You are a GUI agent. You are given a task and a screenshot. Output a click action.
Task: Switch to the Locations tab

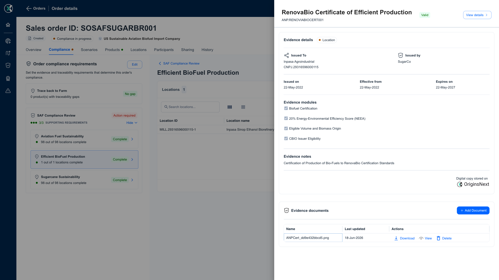(x=138, y=50)
